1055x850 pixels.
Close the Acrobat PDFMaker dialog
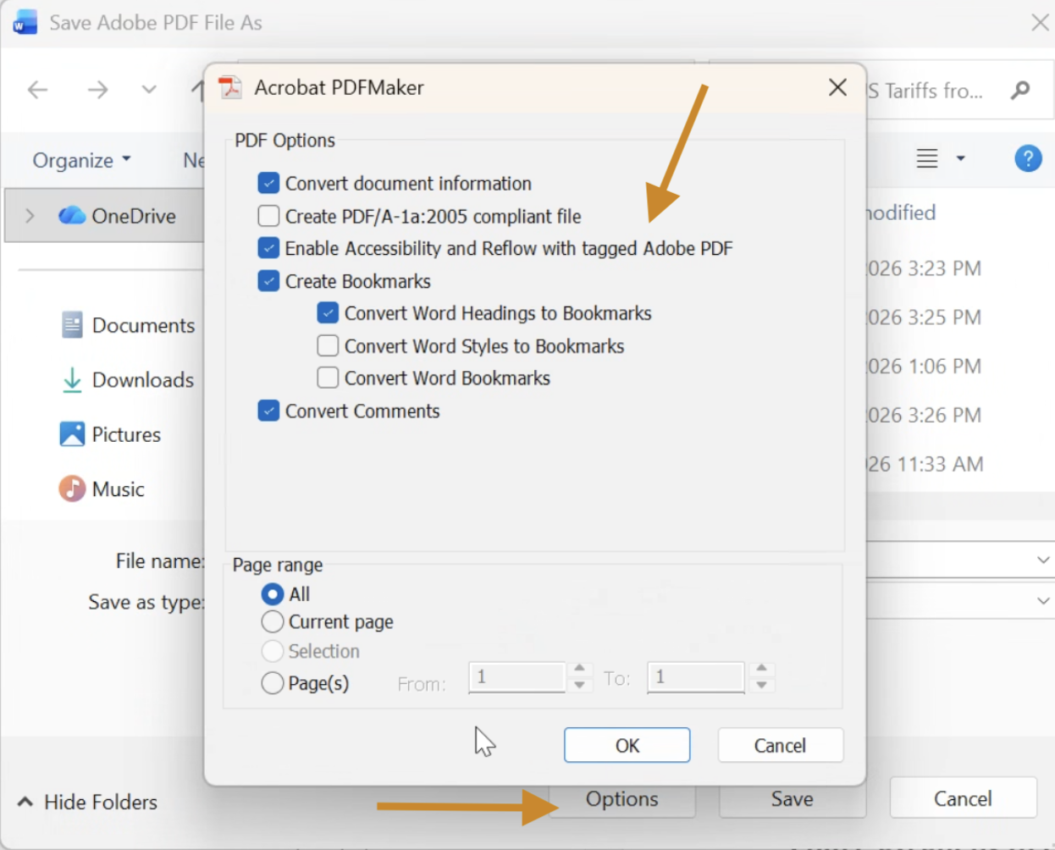(837, 87)
